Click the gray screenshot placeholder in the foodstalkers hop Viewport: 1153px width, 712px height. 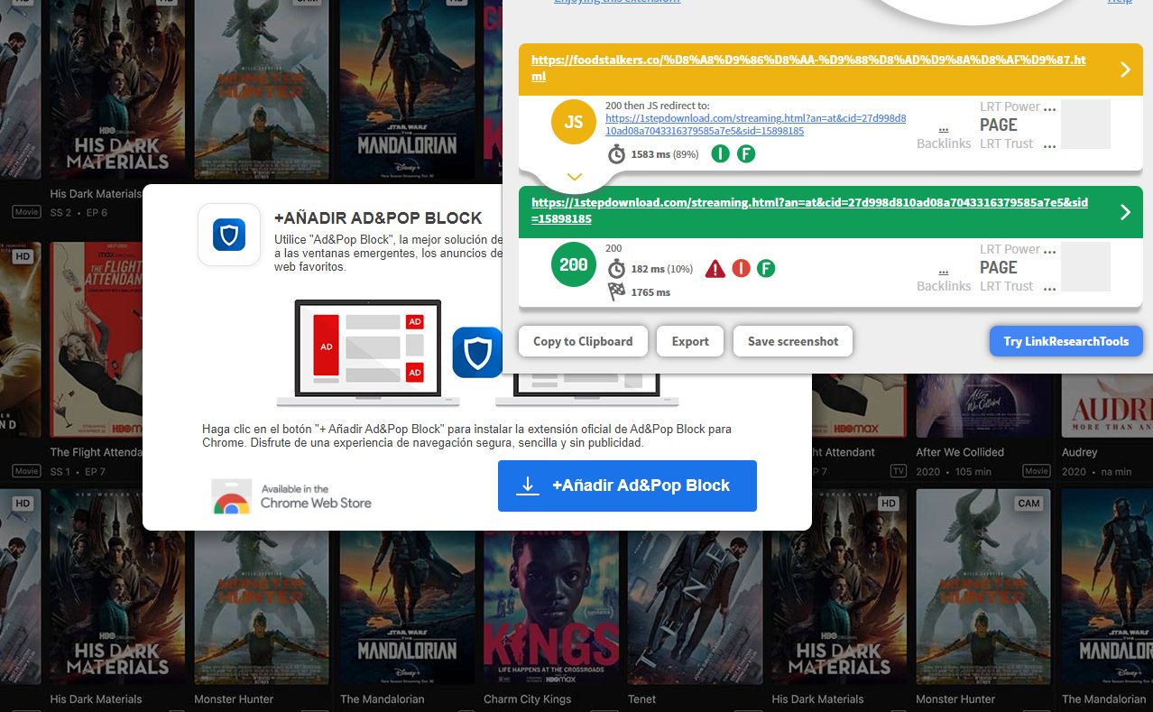tap(1085, 125)
